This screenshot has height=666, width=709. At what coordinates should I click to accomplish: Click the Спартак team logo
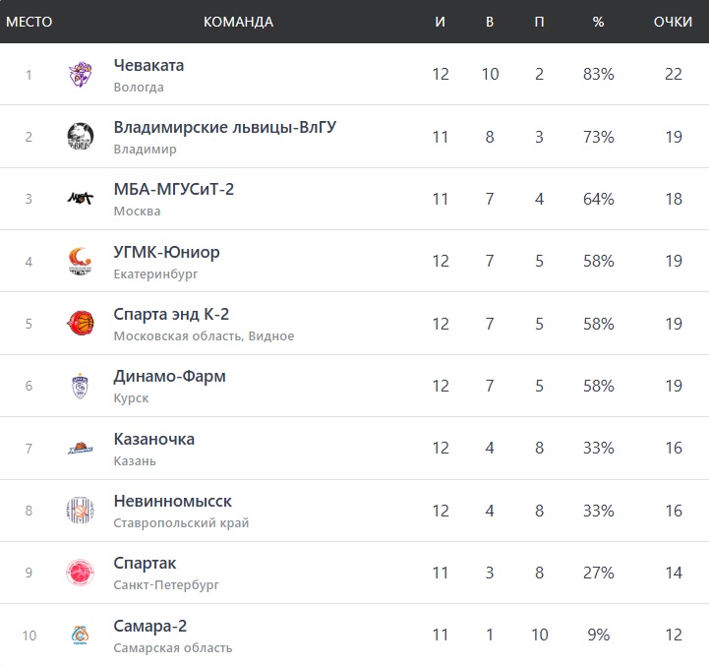81,573
